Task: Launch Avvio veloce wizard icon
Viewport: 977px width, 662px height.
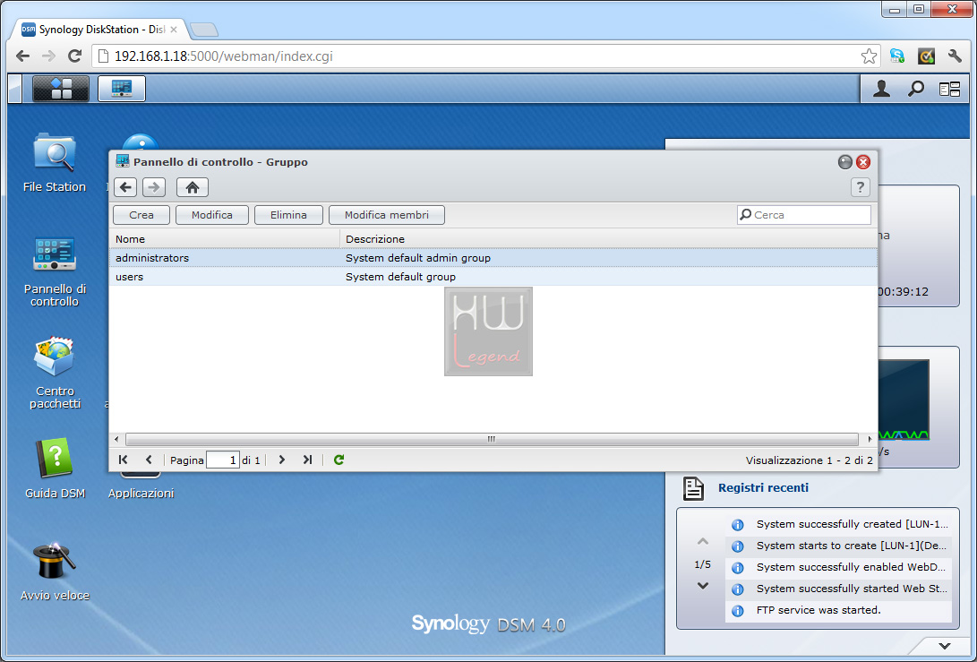Action: point(55,572)
